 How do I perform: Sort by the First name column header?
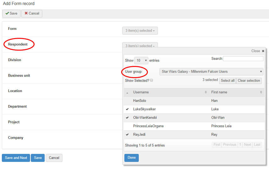pos(219,92)
